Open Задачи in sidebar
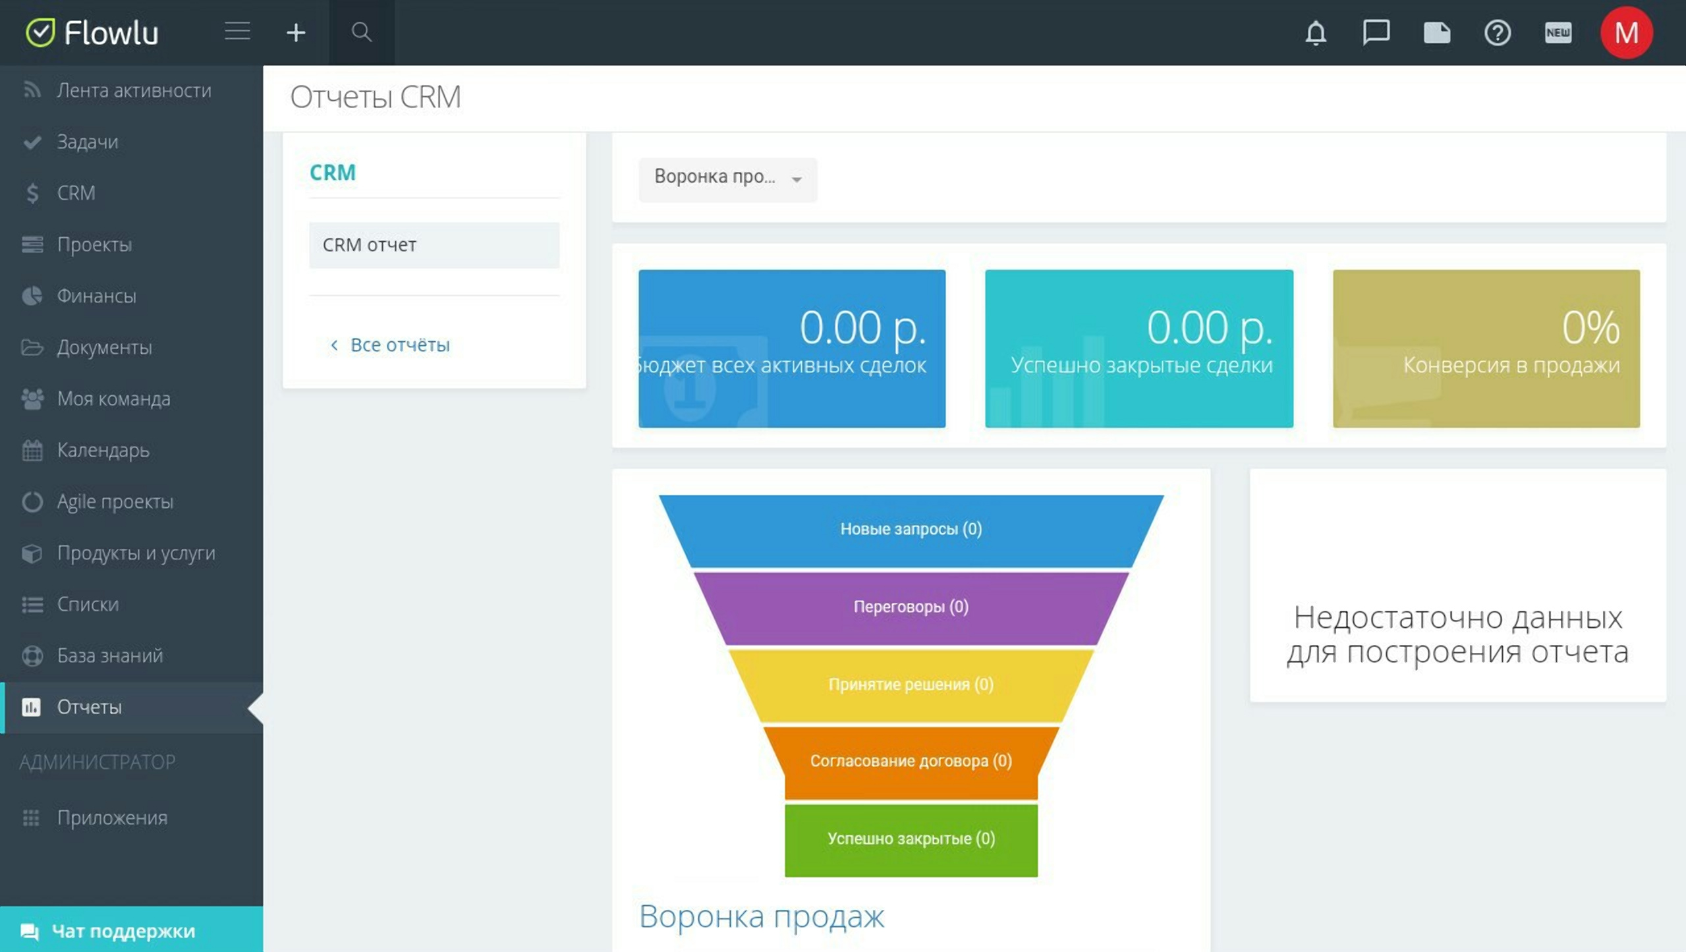Viewport: 1686px width, 952px height. [x=87, y=142]
